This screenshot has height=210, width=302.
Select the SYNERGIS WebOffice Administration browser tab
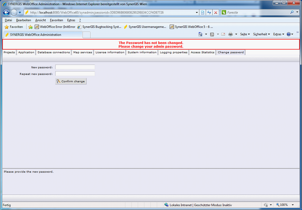(x=43, y=34)
